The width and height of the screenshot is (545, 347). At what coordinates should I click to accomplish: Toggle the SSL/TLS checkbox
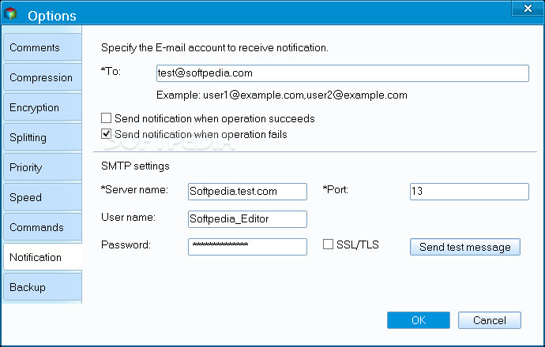(328, 244)
